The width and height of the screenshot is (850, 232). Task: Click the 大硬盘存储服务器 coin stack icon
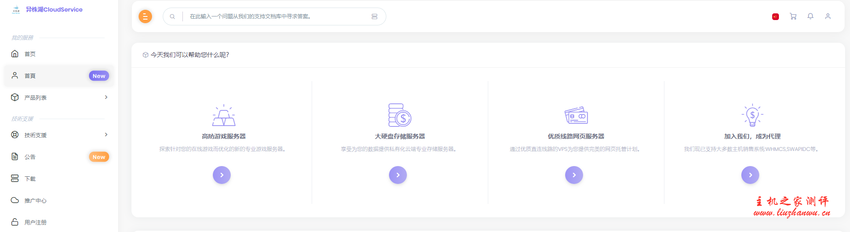[x=399, y=115]
